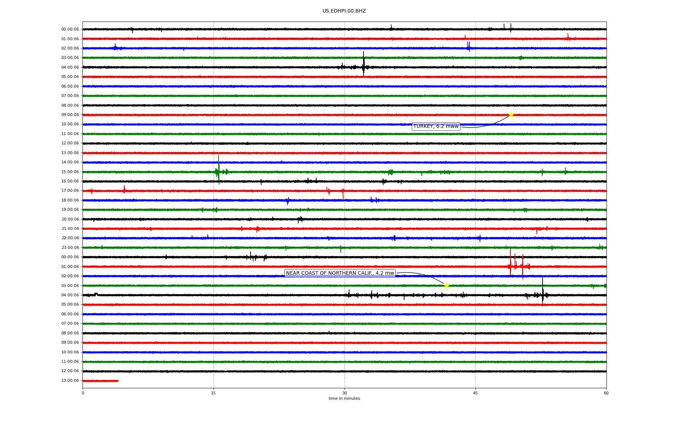
Task: Click the x-axis tick label 30
Action: point(344,393)
